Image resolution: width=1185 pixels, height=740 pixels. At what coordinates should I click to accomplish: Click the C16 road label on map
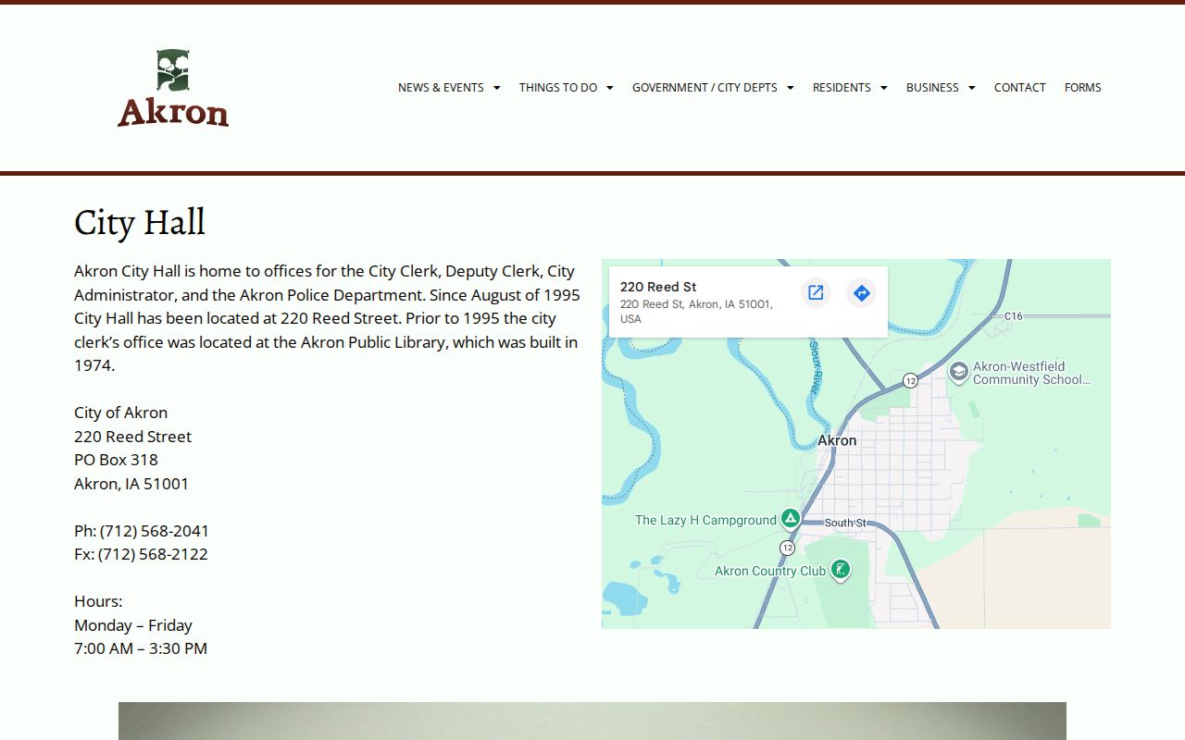point(1014,316)
